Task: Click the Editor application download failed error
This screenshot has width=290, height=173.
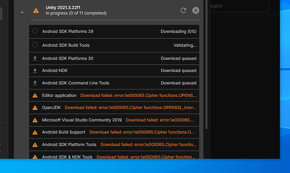Action: [x=138, y=96]
